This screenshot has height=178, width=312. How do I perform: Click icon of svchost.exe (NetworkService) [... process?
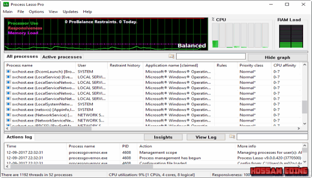[8, 115]
